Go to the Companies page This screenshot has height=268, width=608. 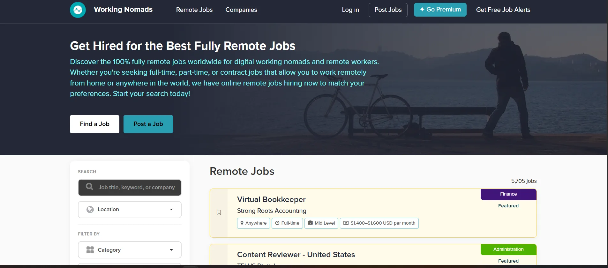[241, 10]
